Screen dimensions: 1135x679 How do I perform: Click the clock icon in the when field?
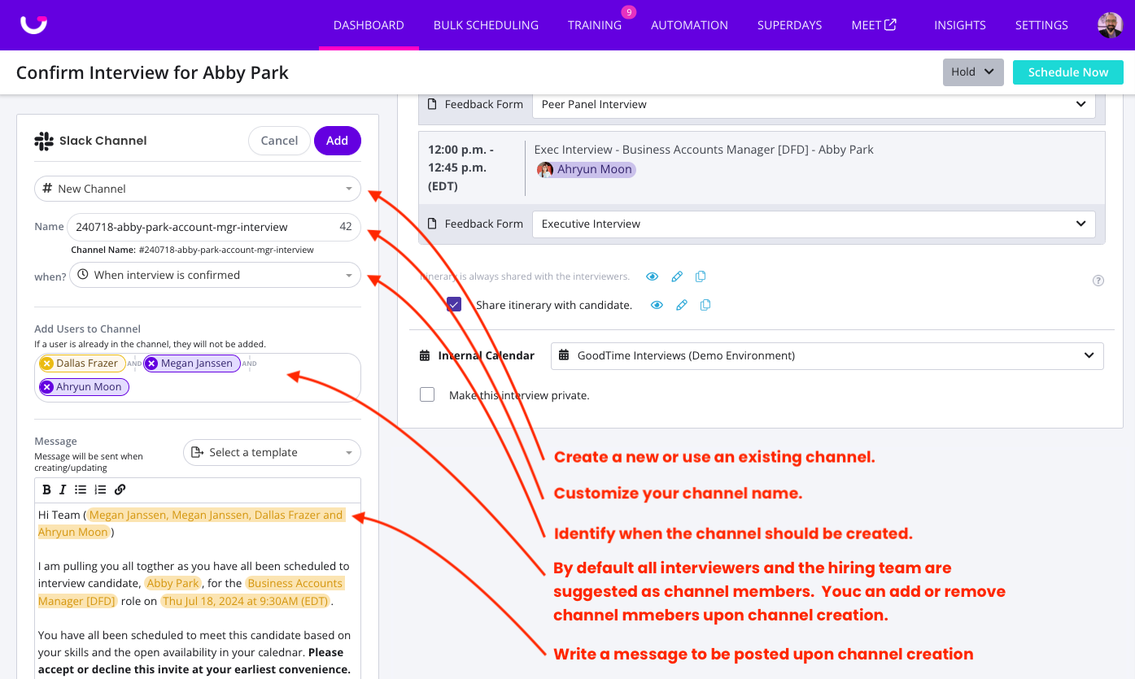[83, 275]
